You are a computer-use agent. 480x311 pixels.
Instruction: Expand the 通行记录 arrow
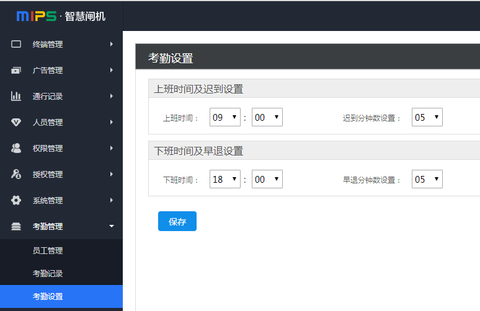[112, 96]
